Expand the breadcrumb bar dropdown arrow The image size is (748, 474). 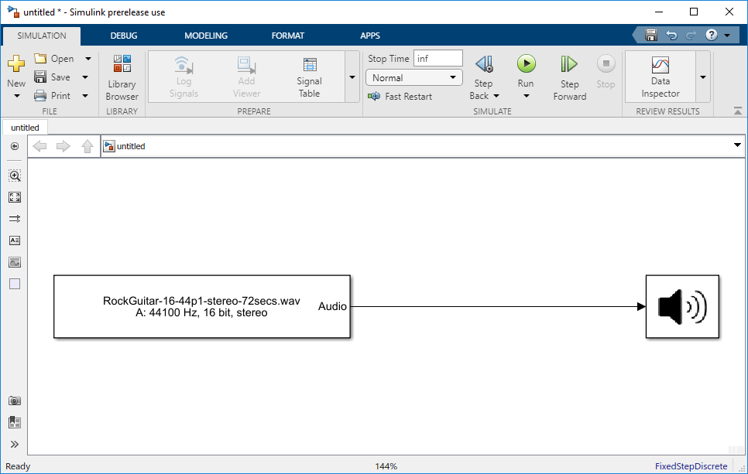click(737, 145)
